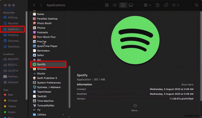Click the sidebar scrollbar
The image size is (202, 118).
(x=27, y=55)
